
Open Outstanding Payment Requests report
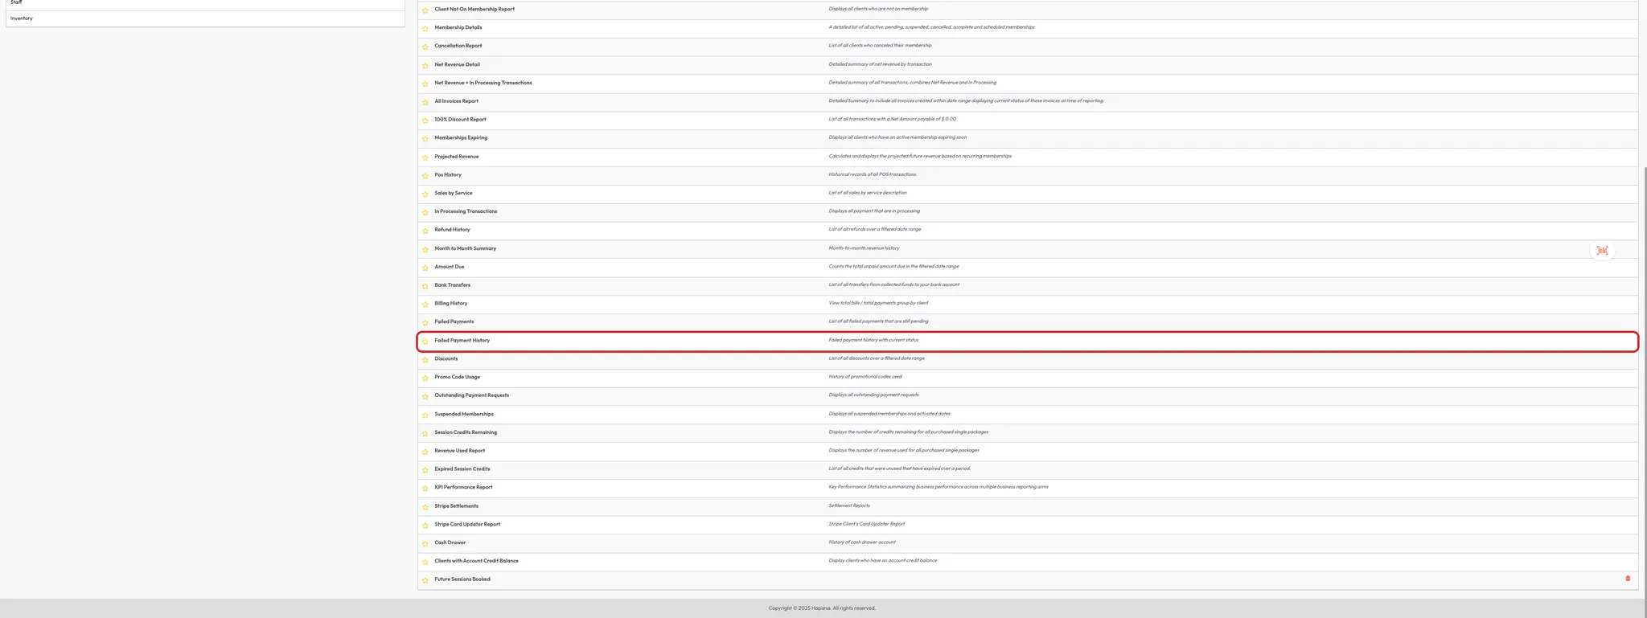[x=471, y=395]
